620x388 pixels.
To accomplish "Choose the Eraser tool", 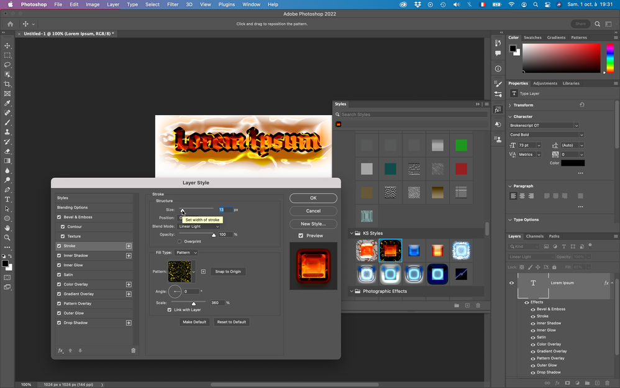I will click(7, 151).
